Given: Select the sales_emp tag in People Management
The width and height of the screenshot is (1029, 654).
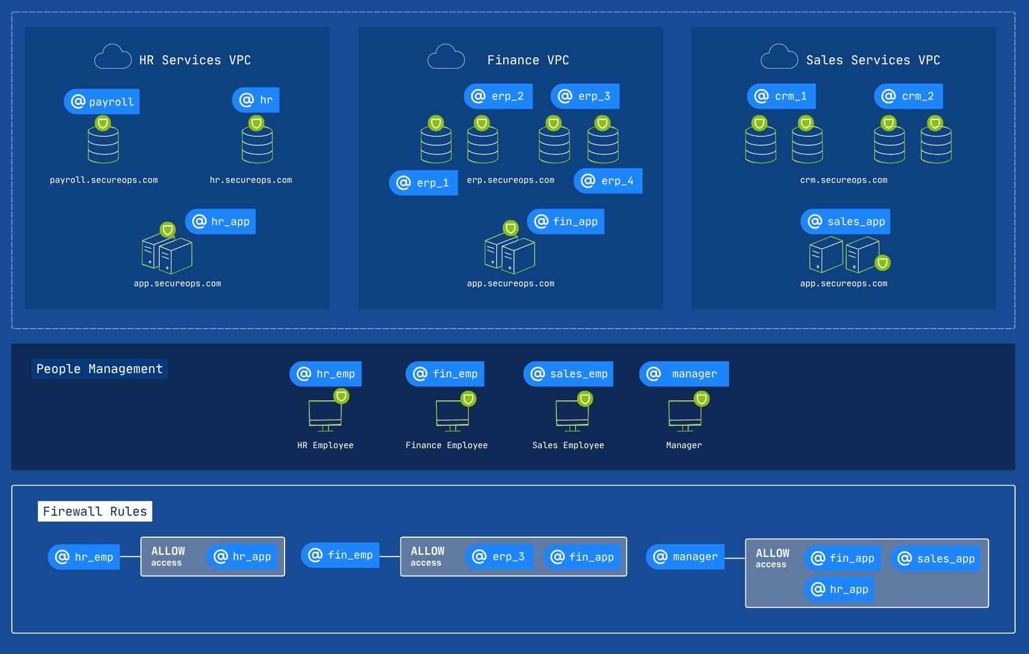Looking at the screenshot, I should (x=568, y=374).
